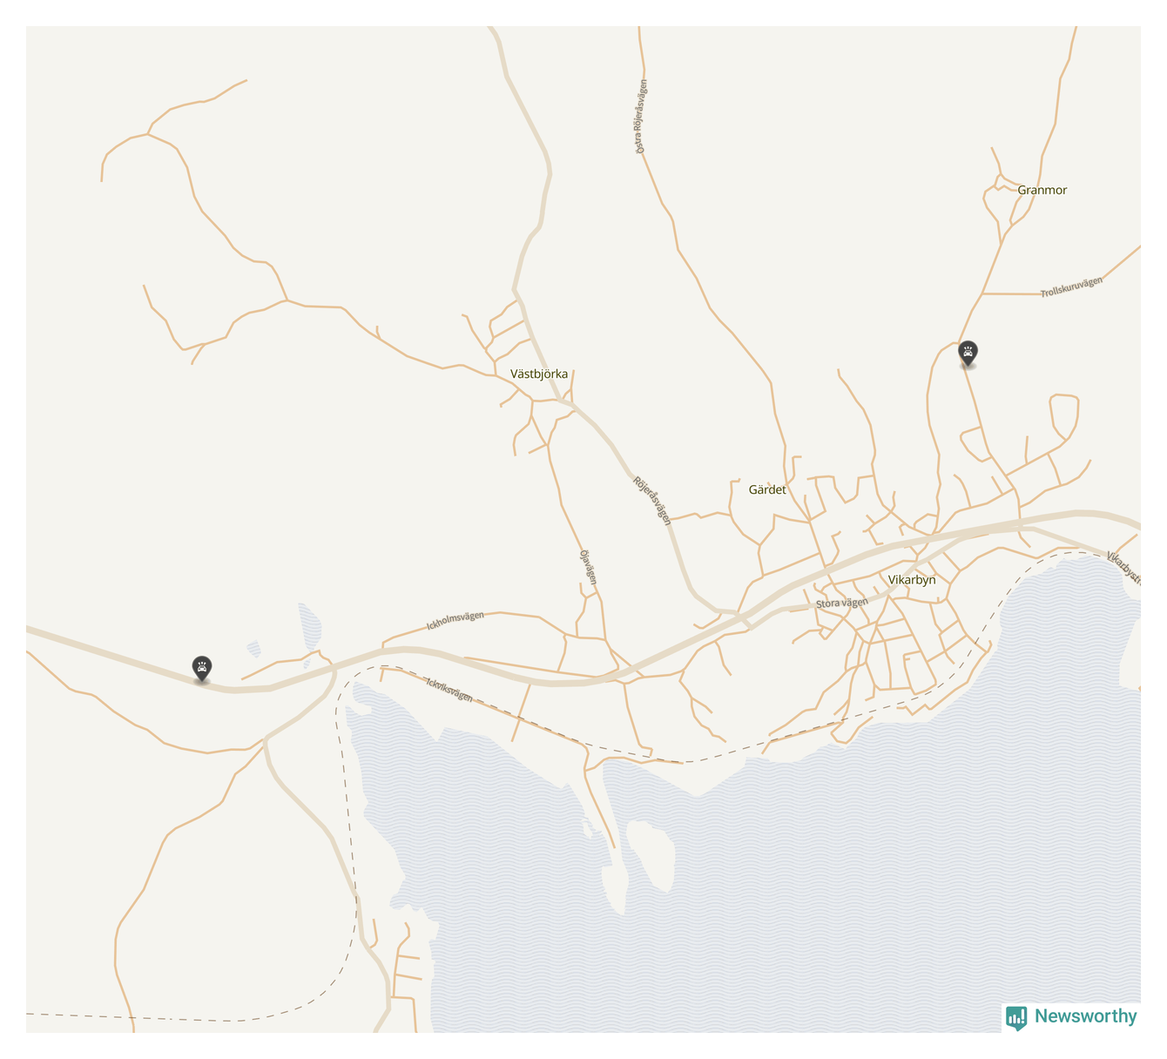Screen dimensions: 1167x1059
Task: Click the looped road east of Granmor marker
Action: tap(1064, 418)
